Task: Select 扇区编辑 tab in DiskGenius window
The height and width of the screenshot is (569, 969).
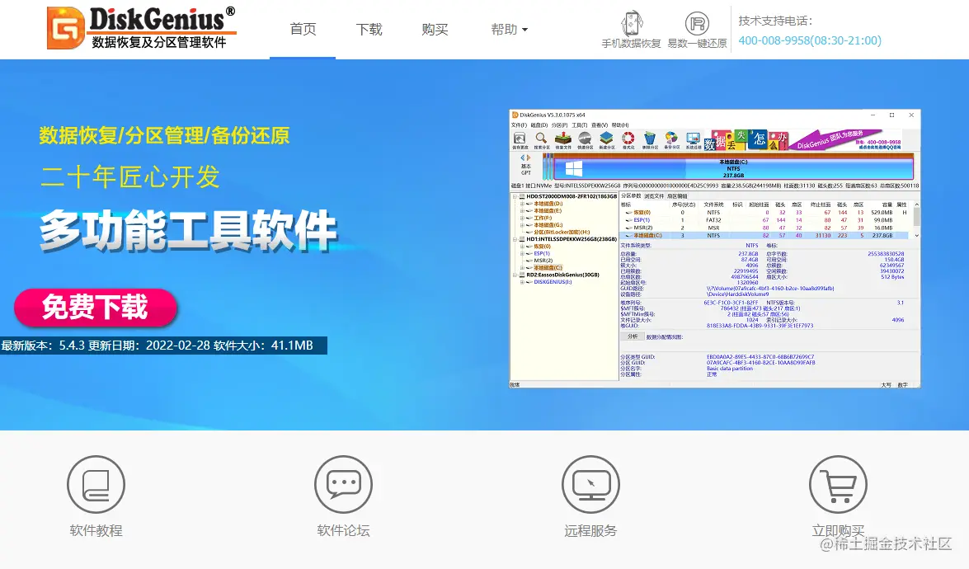Action: (x=677, y=195)
